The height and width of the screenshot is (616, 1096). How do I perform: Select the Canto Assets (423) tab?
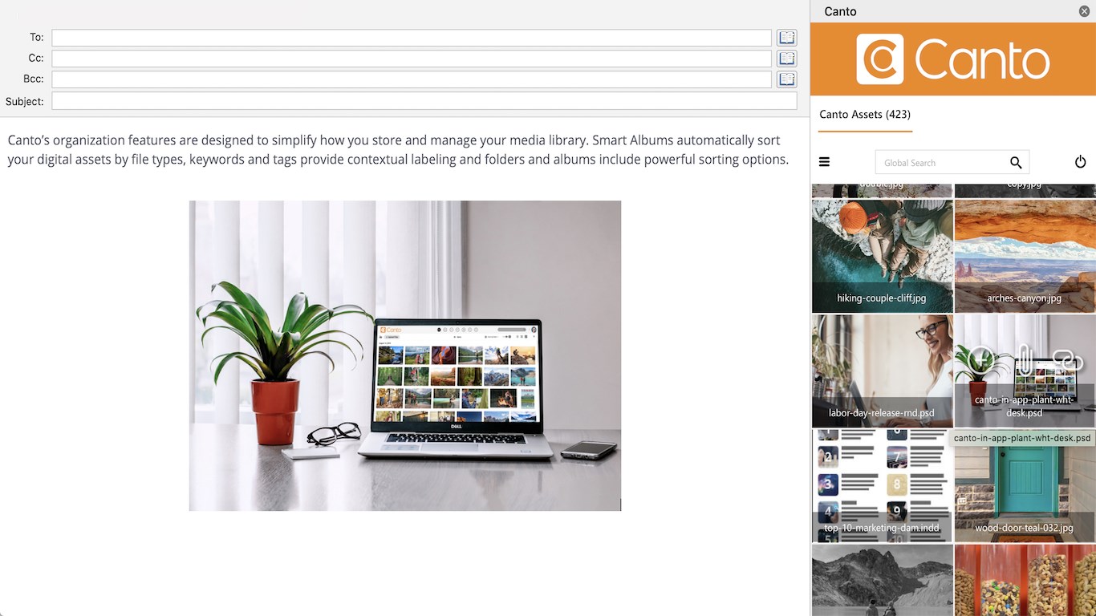[x=865, y=115]
